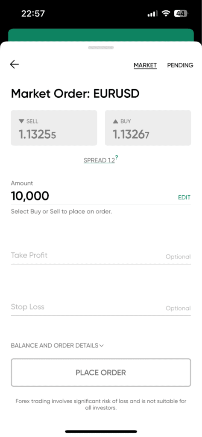The width and height of the screenshot is (202, 437).
Task: Switch to the MARKET tab
Action: click(145, 65)
